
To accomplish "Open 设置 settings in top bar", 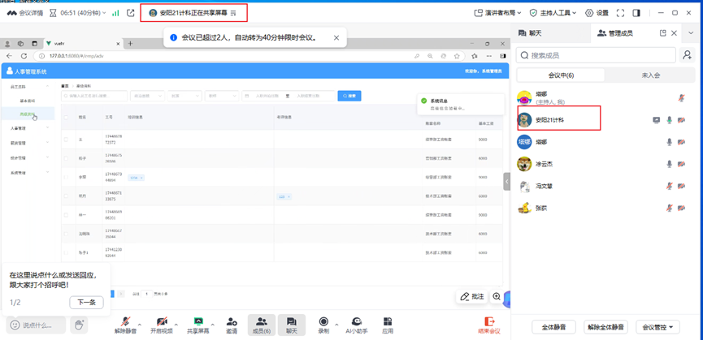I will pos(597,13).
